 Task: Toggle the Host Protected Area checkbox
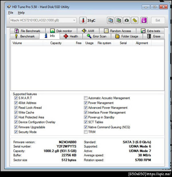[x=16, y=117]
